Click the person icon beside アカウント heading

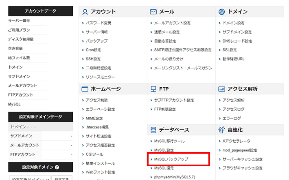pos(85,12)
